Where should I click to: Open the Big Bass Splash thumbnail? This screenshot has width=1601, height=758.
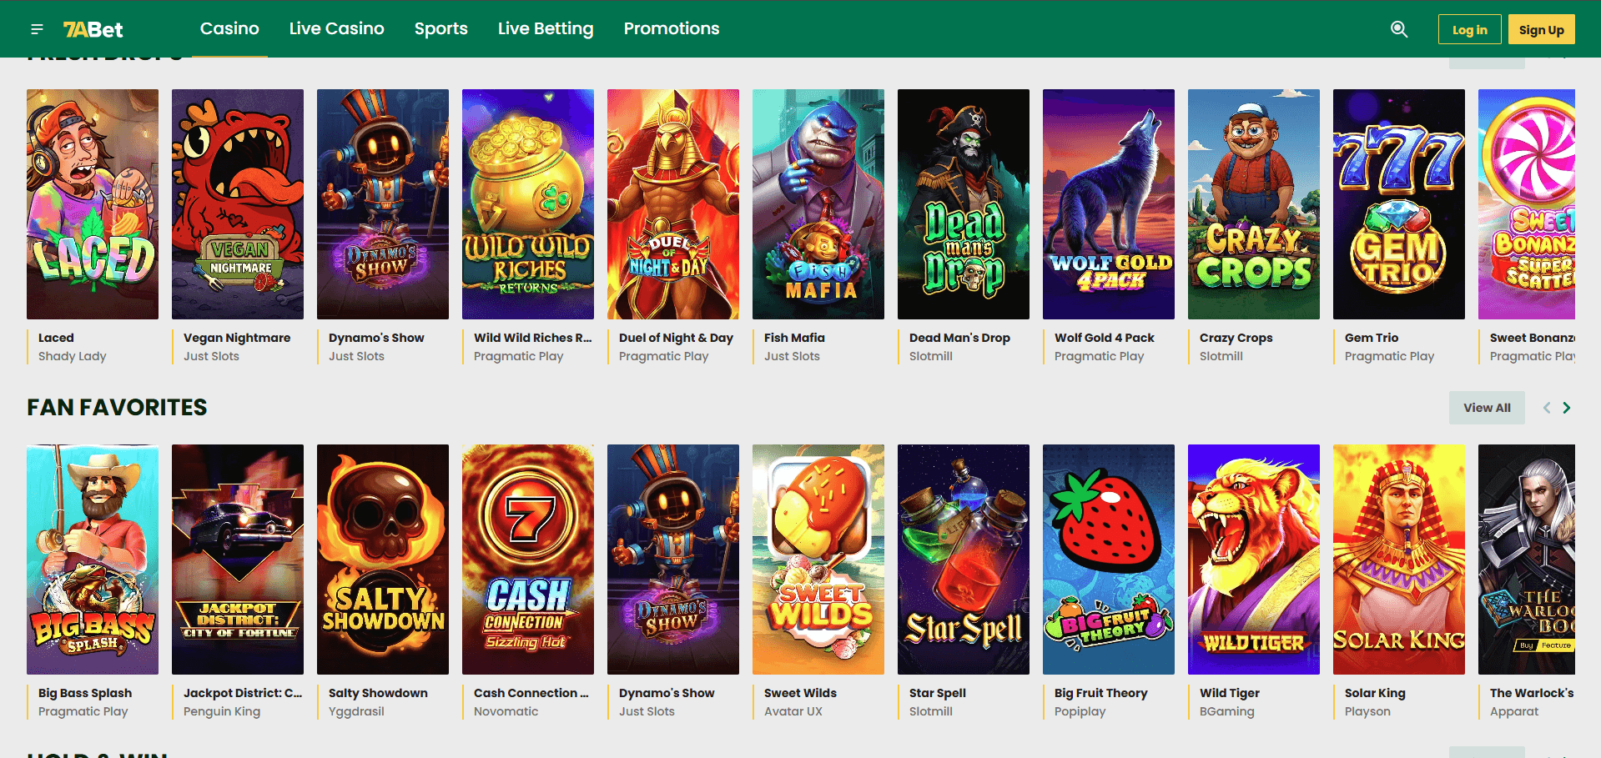[x=93, y=560]
